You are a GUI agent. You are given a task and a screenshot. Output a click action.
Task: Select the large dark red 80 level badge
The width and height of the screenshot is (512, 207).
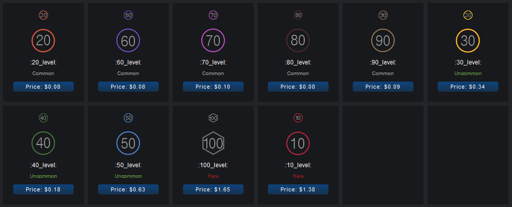[298, 41]
